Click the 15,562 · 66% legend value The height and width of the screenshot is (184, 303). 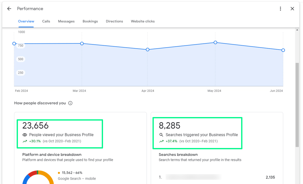[x=72, y=173]
